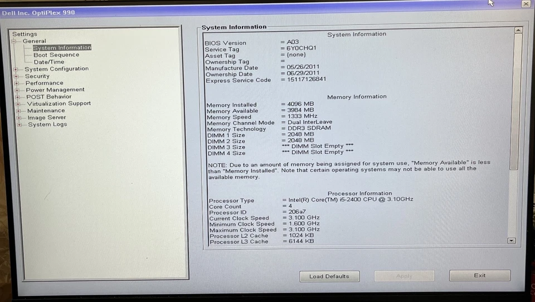Select System Configuration label

click(56, 69)
